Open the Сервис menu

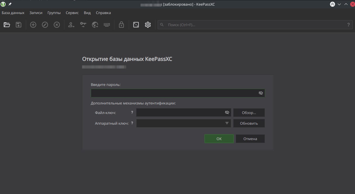click(72, 13)
